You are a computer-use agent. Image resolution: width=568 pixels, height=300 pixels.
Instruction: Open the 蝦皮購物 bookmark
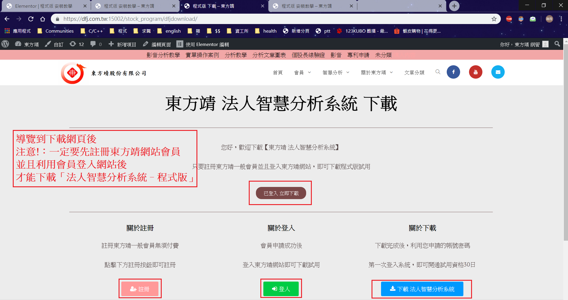(417, 31)
